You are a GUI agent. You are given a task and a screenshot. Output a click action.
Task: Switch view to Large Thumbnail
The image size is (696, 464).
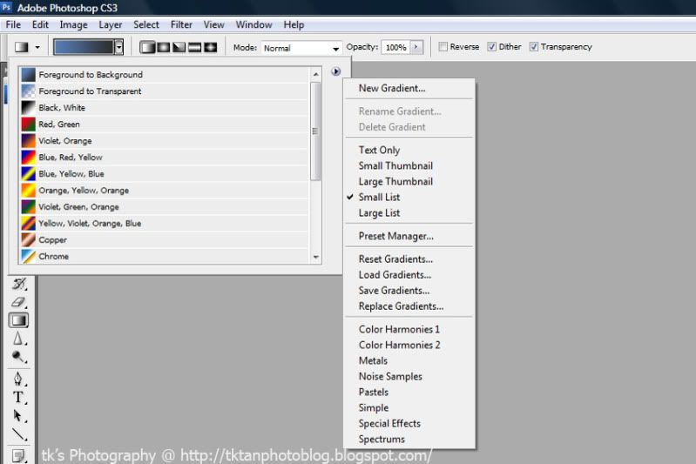(409, 182)
